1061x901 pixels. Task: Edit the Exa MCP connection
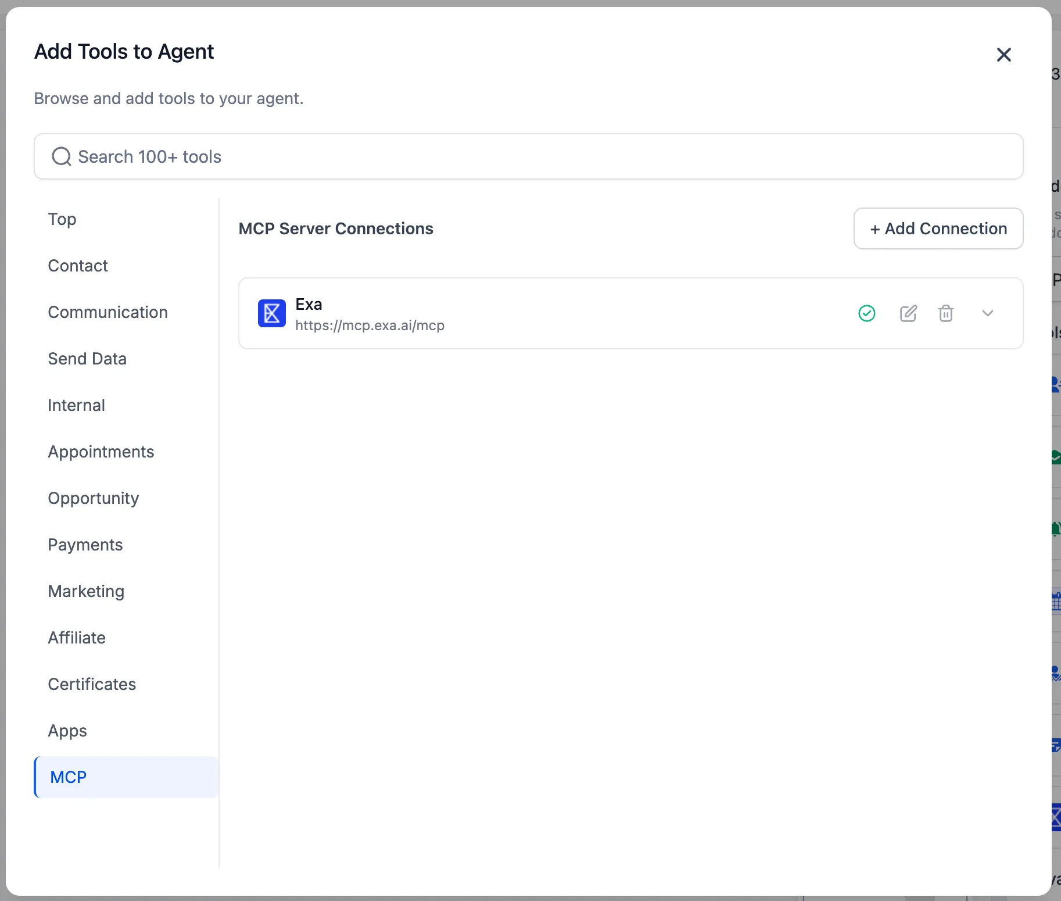[908, 313]
